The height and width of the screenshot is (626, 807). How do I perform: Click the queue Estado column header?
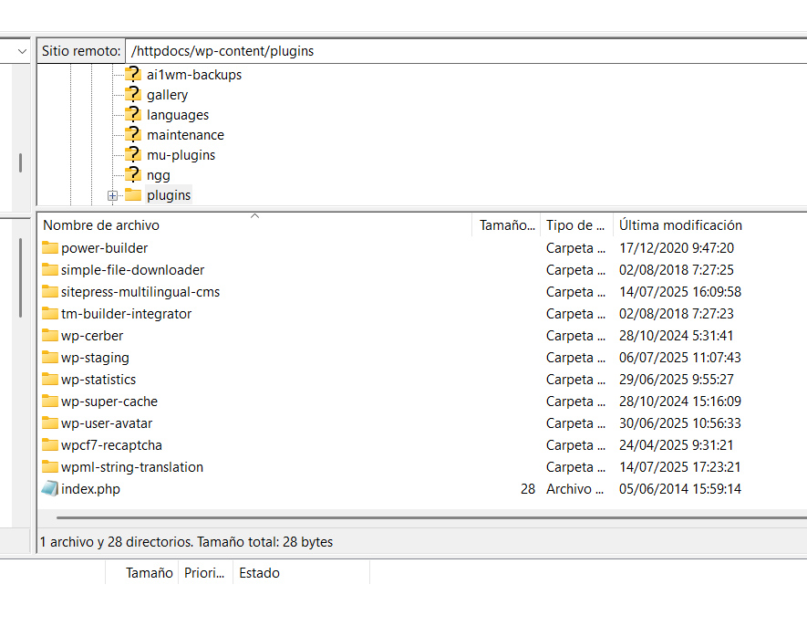click(x=301, y=573)
